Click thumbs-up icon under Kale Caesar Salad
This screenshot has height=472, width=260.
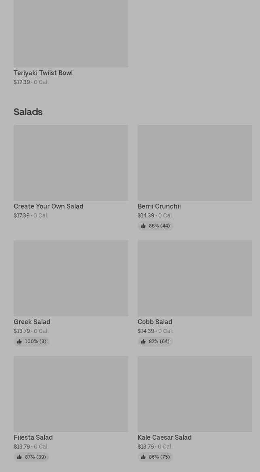coord(143,457)
